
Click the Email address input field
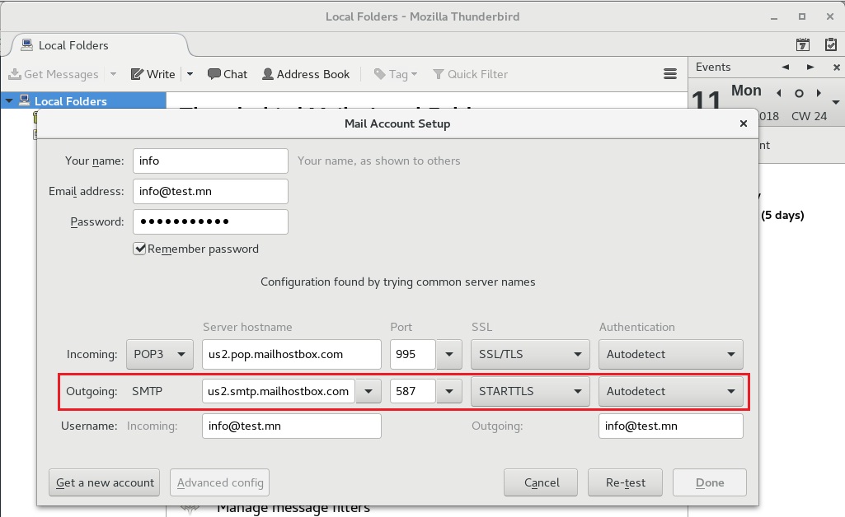coord(211,192)
